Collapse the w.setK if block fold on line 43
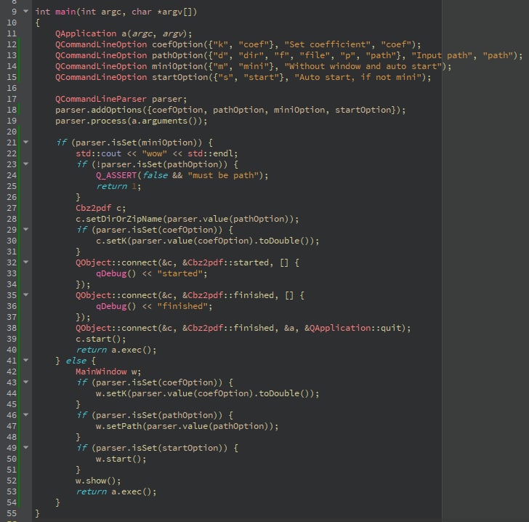Viewport: 529px width, 522px height. pyautogui.click(x=25, y=382)
